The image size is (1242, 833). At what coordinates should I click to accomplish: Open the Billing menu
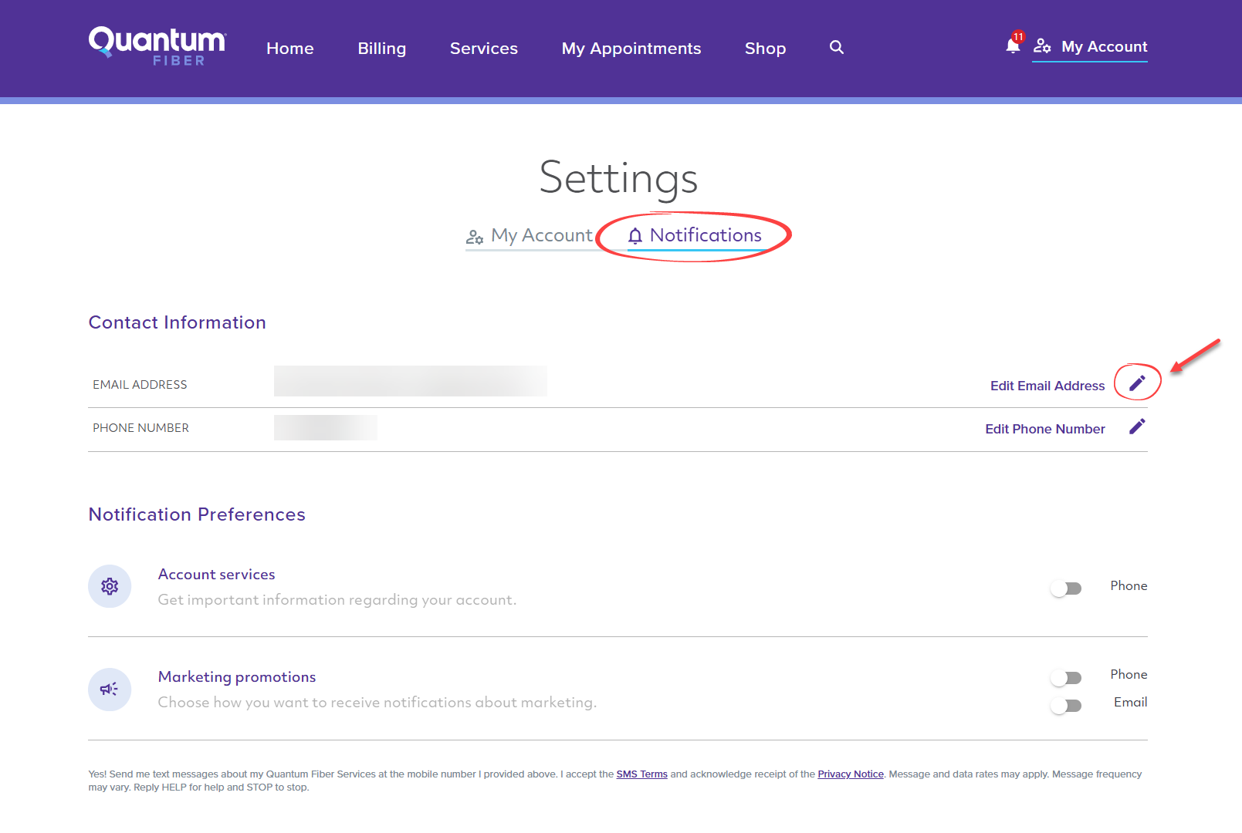(x=381, y=48)
